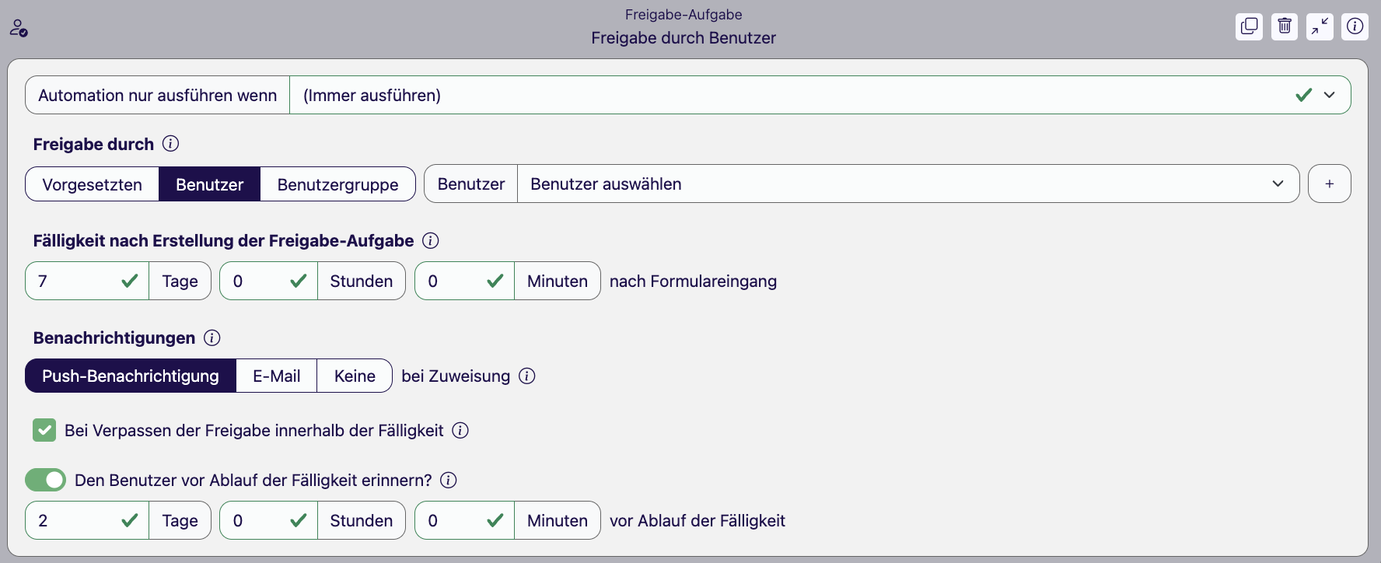Open info icon next to Benachrichtigungen

pos(212,338)
